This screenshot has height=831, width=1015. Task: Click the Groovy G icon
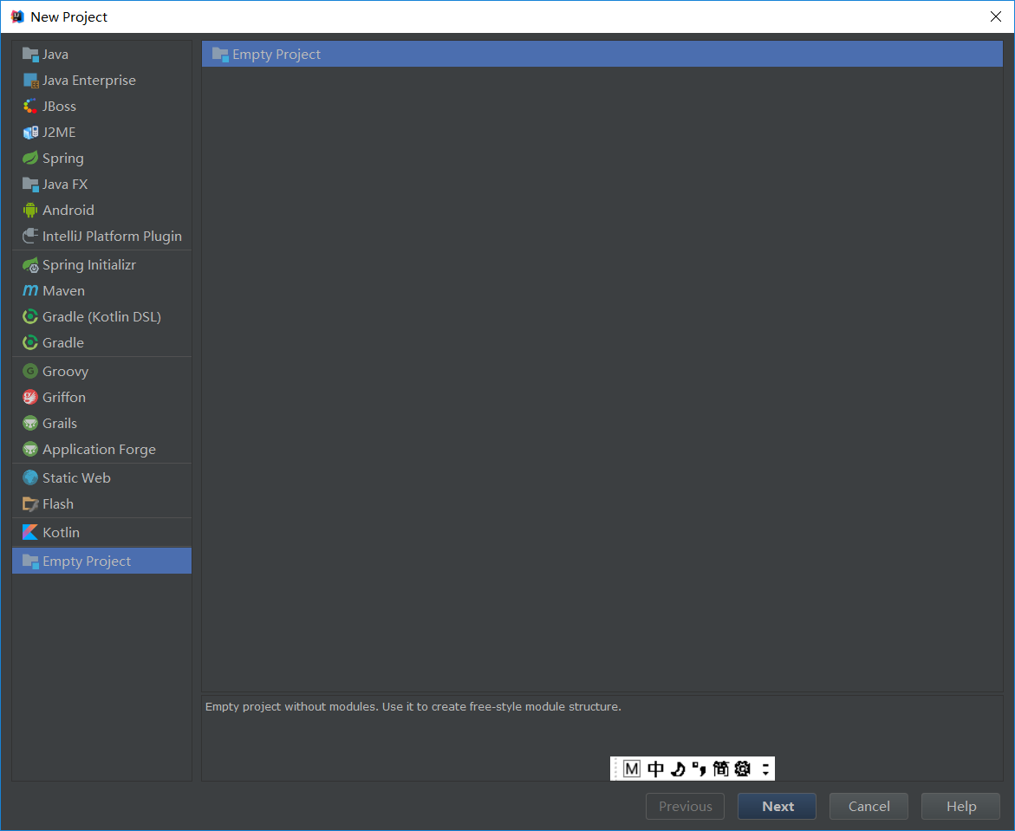(x=29, y=371)
